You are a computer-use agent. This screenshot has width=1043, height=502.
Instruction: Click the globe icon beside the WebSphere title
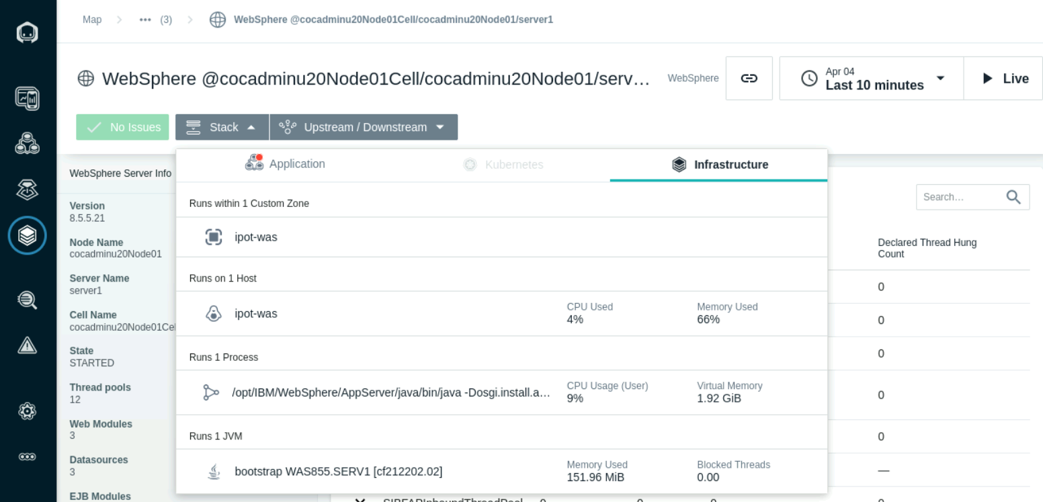click(86, 79)
